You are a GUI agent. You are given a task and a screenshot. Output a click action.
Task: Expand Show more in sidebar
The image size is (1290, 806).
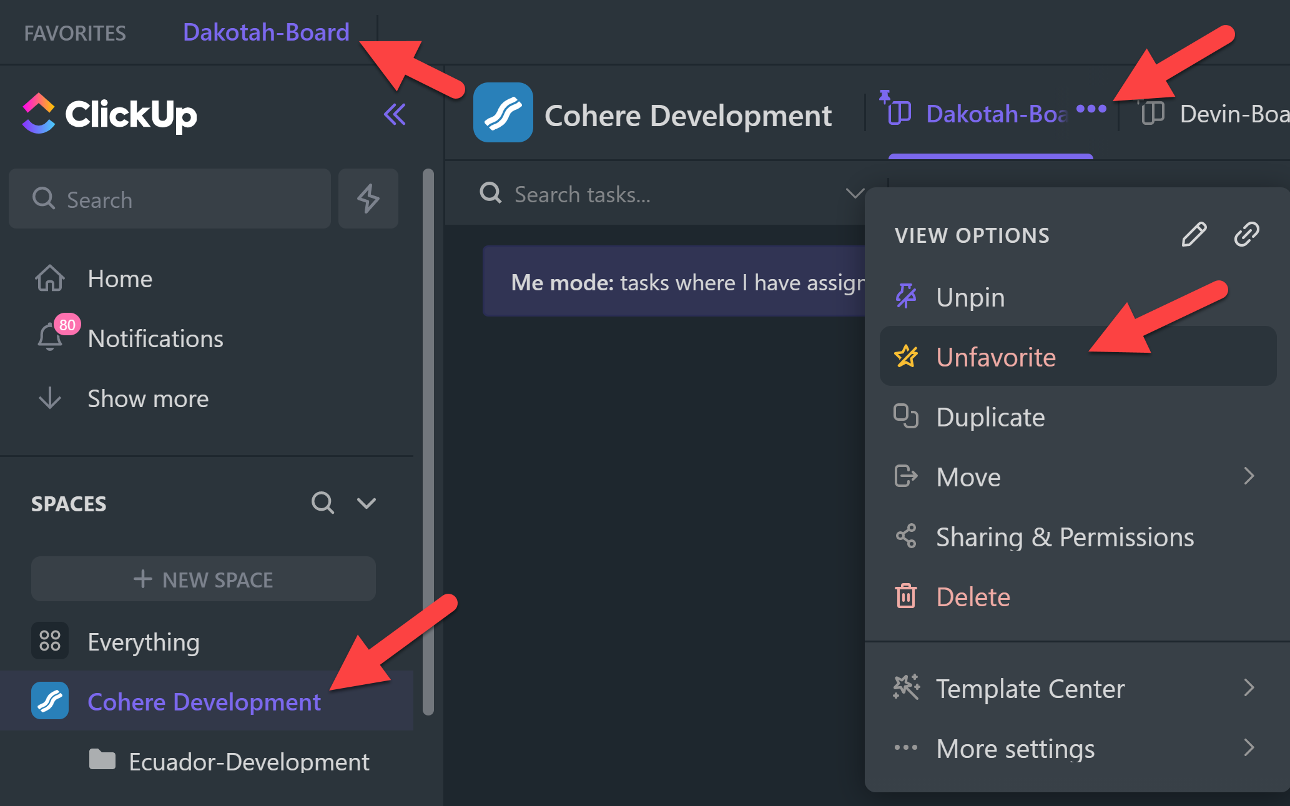(x=148, y=398)
